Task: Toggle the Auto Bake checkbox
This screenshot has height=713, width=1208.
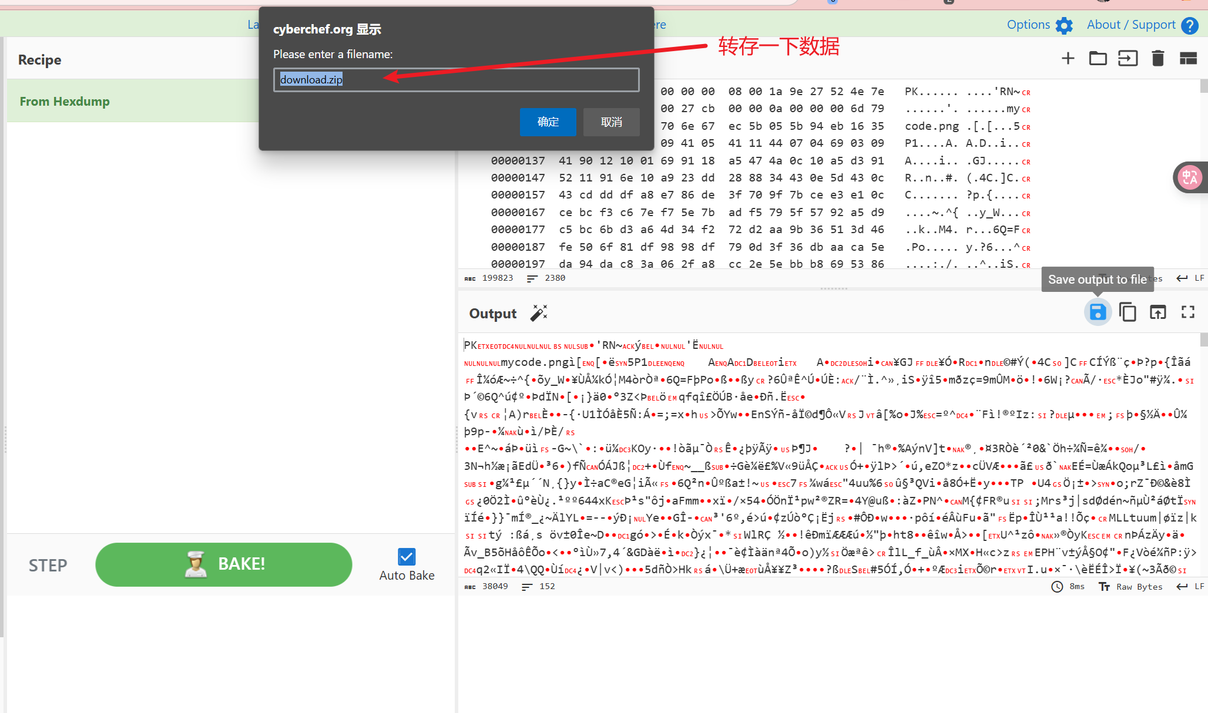Action: pyautogui.click(x=407, y=556)
